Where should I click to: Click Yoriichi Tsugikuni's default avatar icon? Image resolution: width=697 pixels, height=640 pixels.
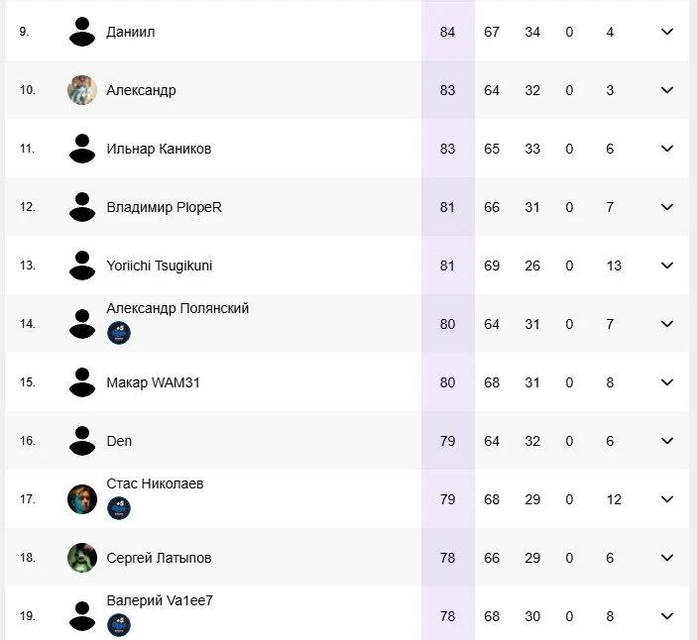(82, 266)
